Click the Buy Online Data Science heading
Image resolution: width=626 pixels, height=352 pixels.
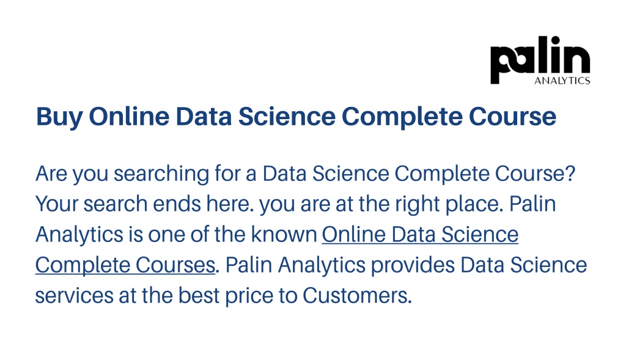coord(296,117)
